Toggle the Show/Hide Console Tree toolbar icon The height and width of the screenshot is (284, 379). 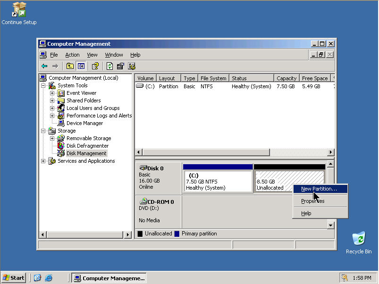pyautogui.click(x=81, y=66)
